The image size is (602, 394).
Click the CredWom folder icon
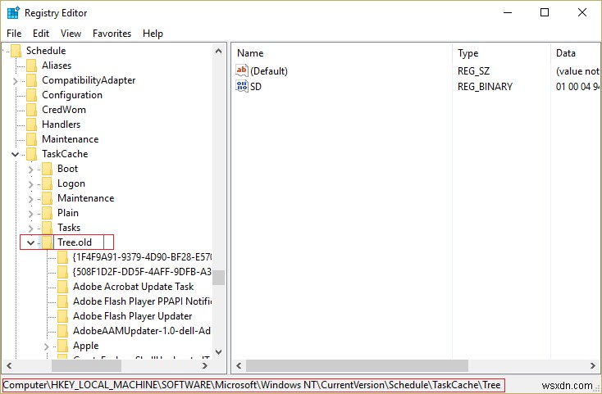[31, 110]
